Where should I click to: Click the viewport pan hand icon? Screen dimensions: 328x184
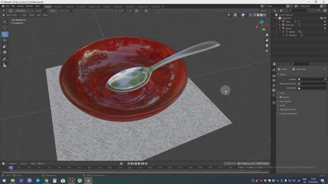click(266, 40)
